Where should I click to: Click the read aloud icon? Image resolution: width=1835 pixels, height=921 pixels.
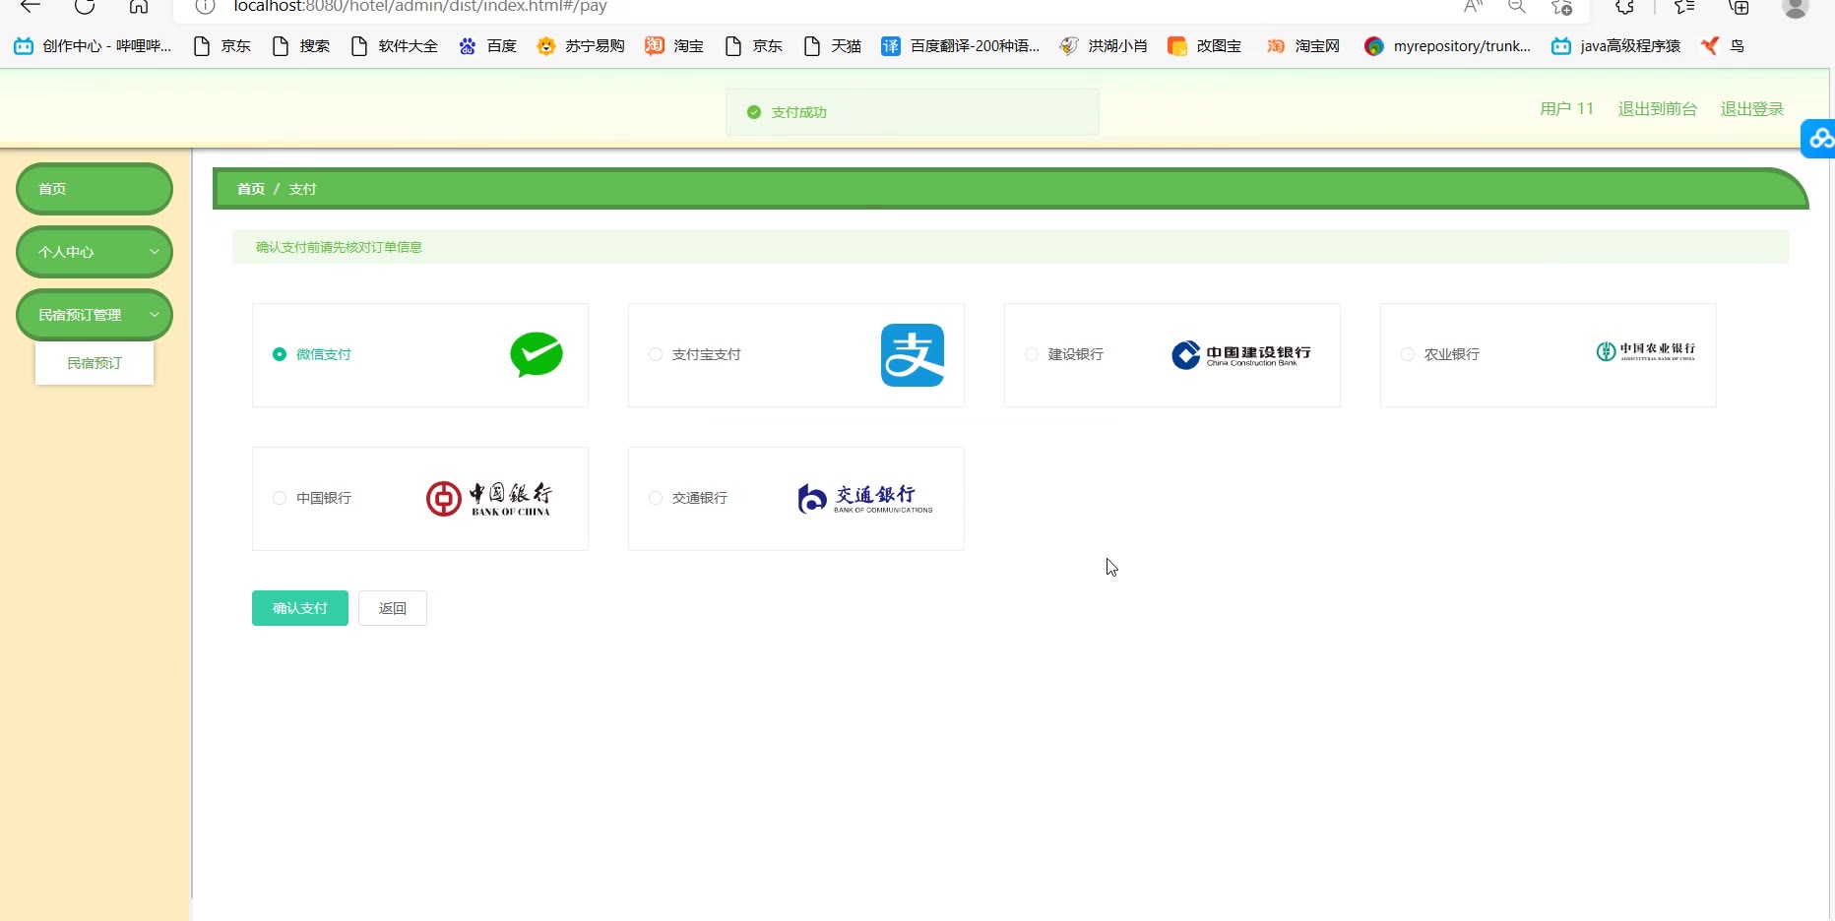1473,7
